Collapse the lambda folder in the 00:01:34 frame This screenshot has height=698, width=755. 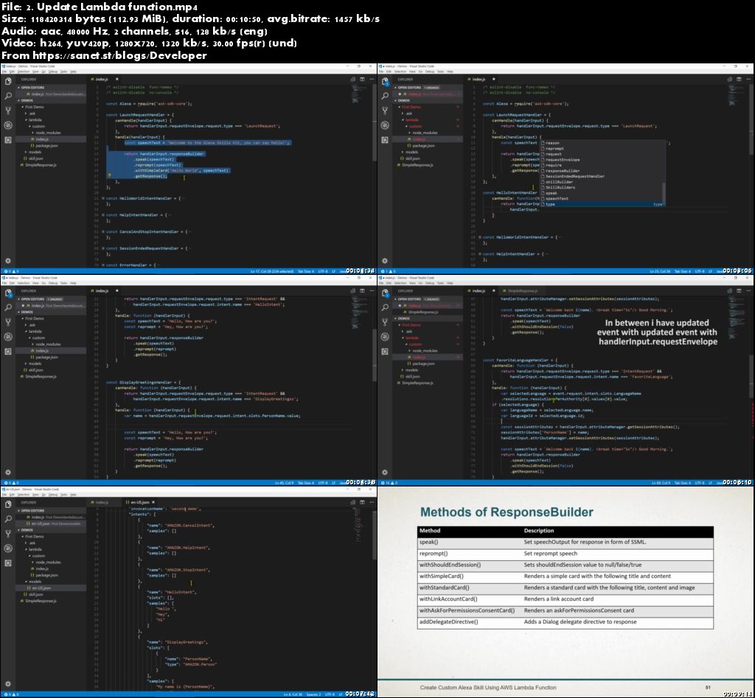(x=34, y=120)
